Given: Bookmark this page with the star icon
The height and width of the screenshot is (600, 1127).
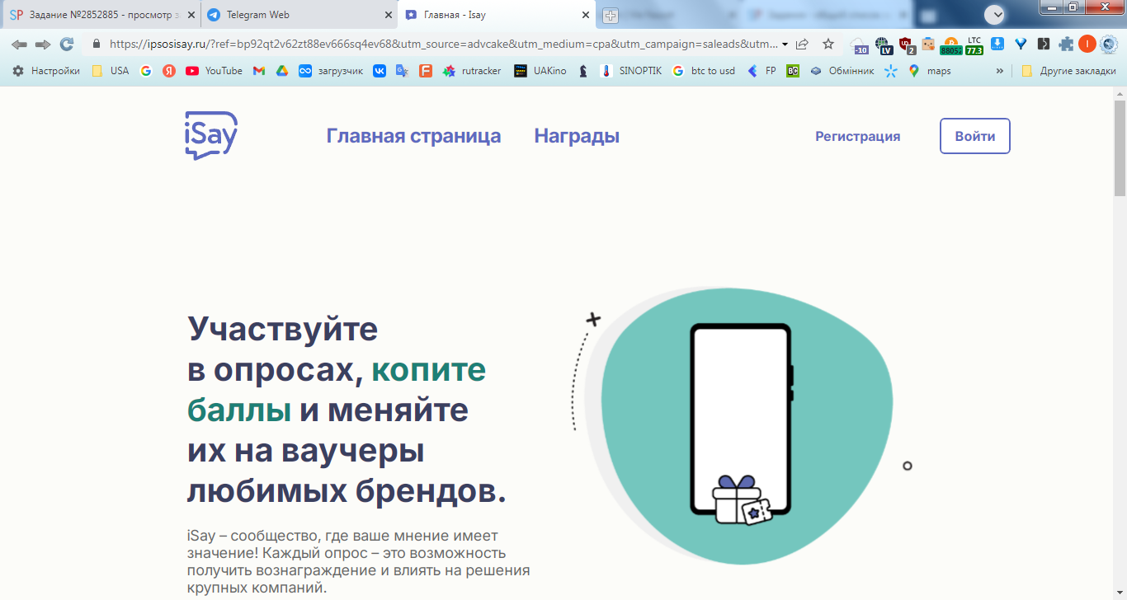Looking at the screenshot, I should 828,45.
